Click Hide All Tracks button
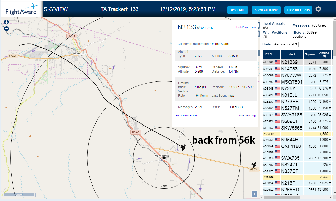 pos(298,10)
